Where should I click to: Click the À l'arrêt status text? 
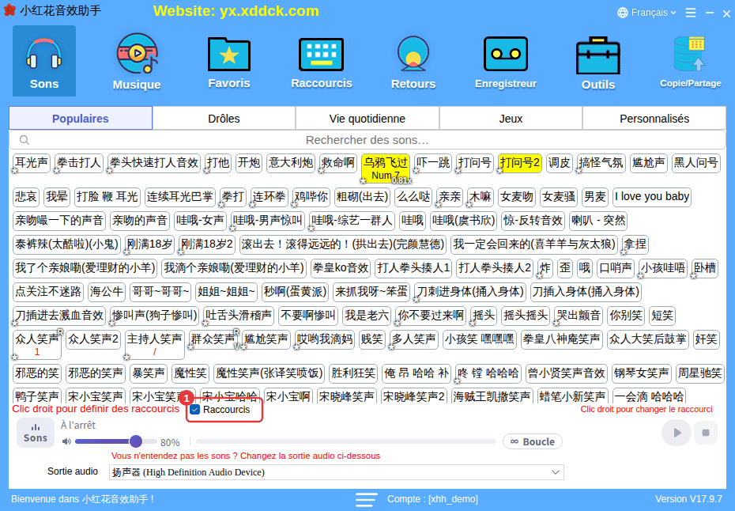tap(77, 425)
